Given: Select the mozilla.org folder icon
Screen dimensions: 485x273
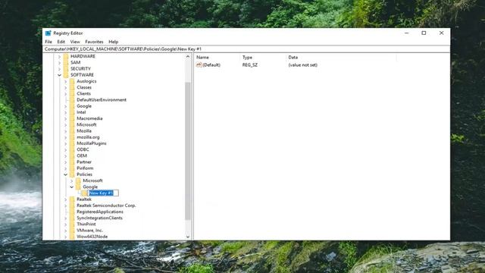Looking at the screenshot, I should 72,137.
